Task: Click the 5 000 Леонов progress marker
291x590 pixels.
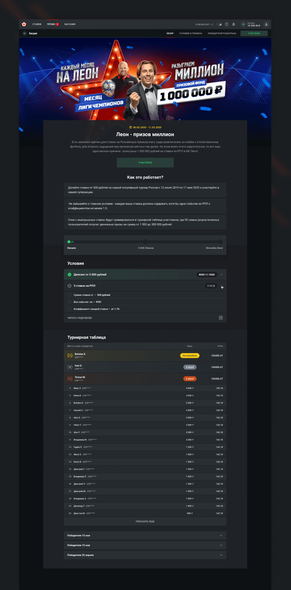Action: [x=145, y=242]
